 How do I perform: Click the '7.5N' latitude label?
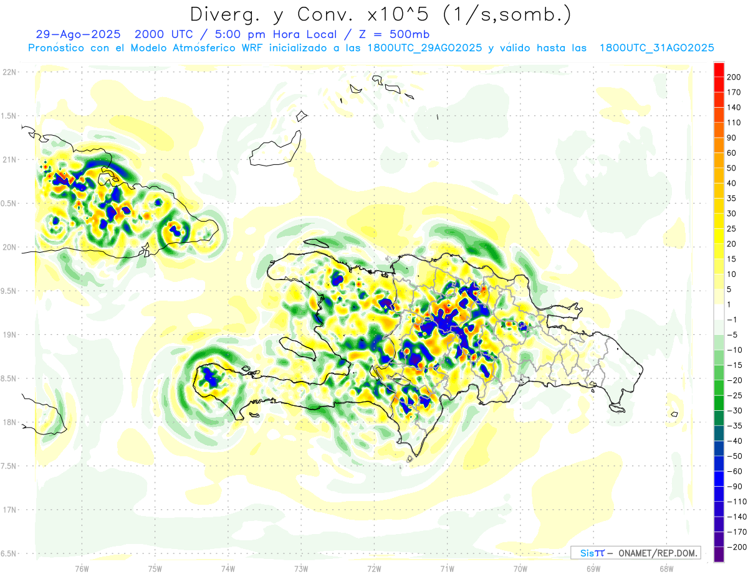point(9,466)
